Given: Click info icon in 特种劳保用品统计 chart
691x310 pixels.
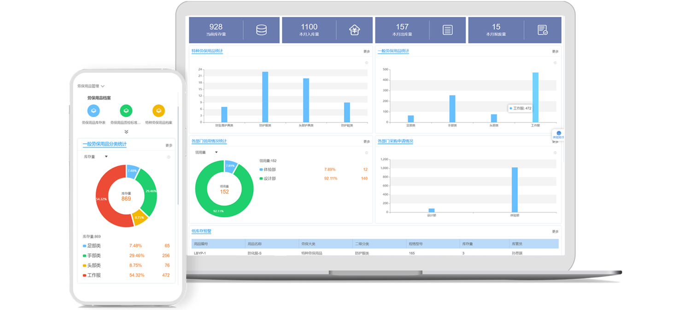Looking at the screenshot, I should click(366, 63).
